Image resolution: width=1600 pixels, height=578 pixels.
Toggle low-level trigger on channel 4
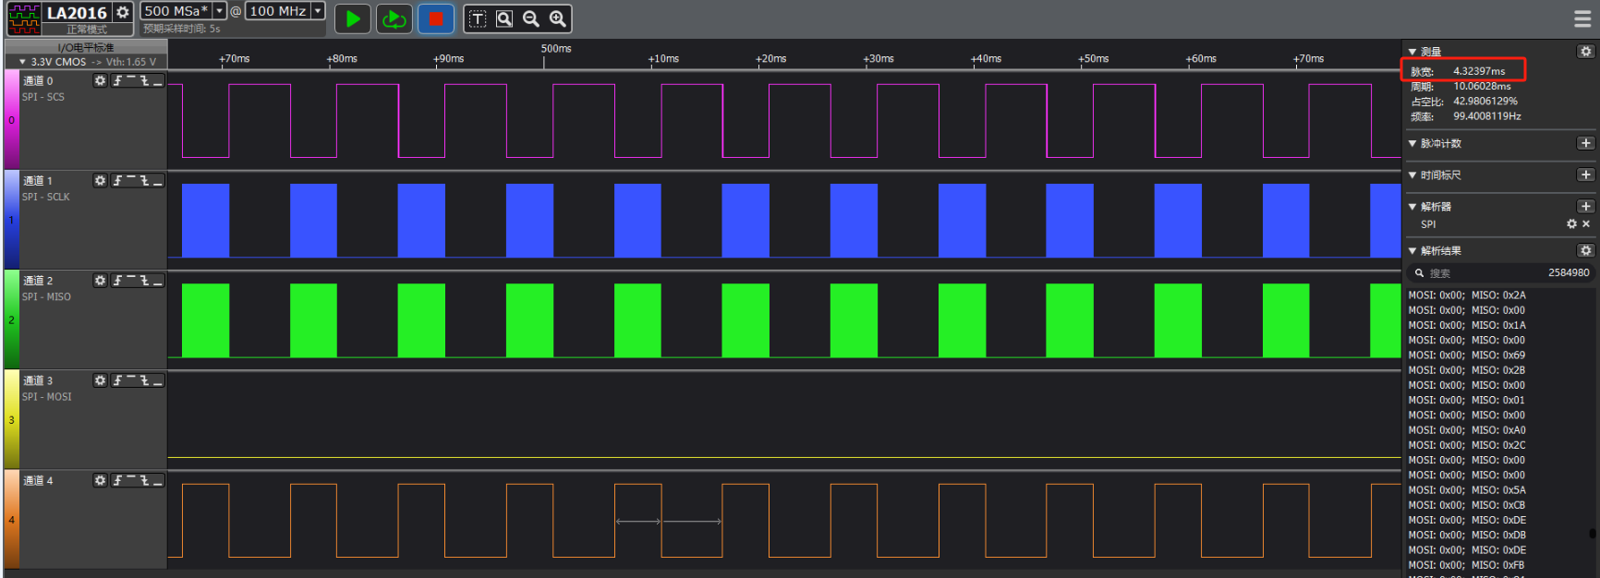click(x=158, y=481)
